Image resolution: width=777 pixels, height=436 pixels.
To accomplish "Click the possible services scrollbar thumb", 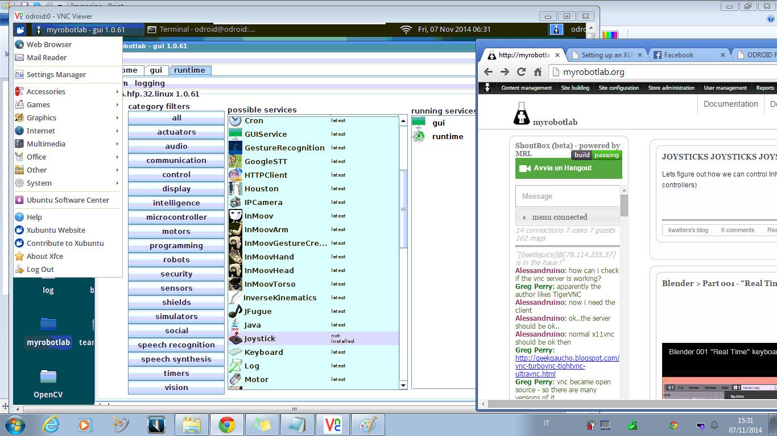I will pos(403,208).
